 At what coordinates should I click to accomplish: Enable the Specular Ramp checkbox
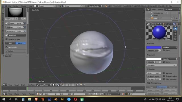tap(164, 62)
